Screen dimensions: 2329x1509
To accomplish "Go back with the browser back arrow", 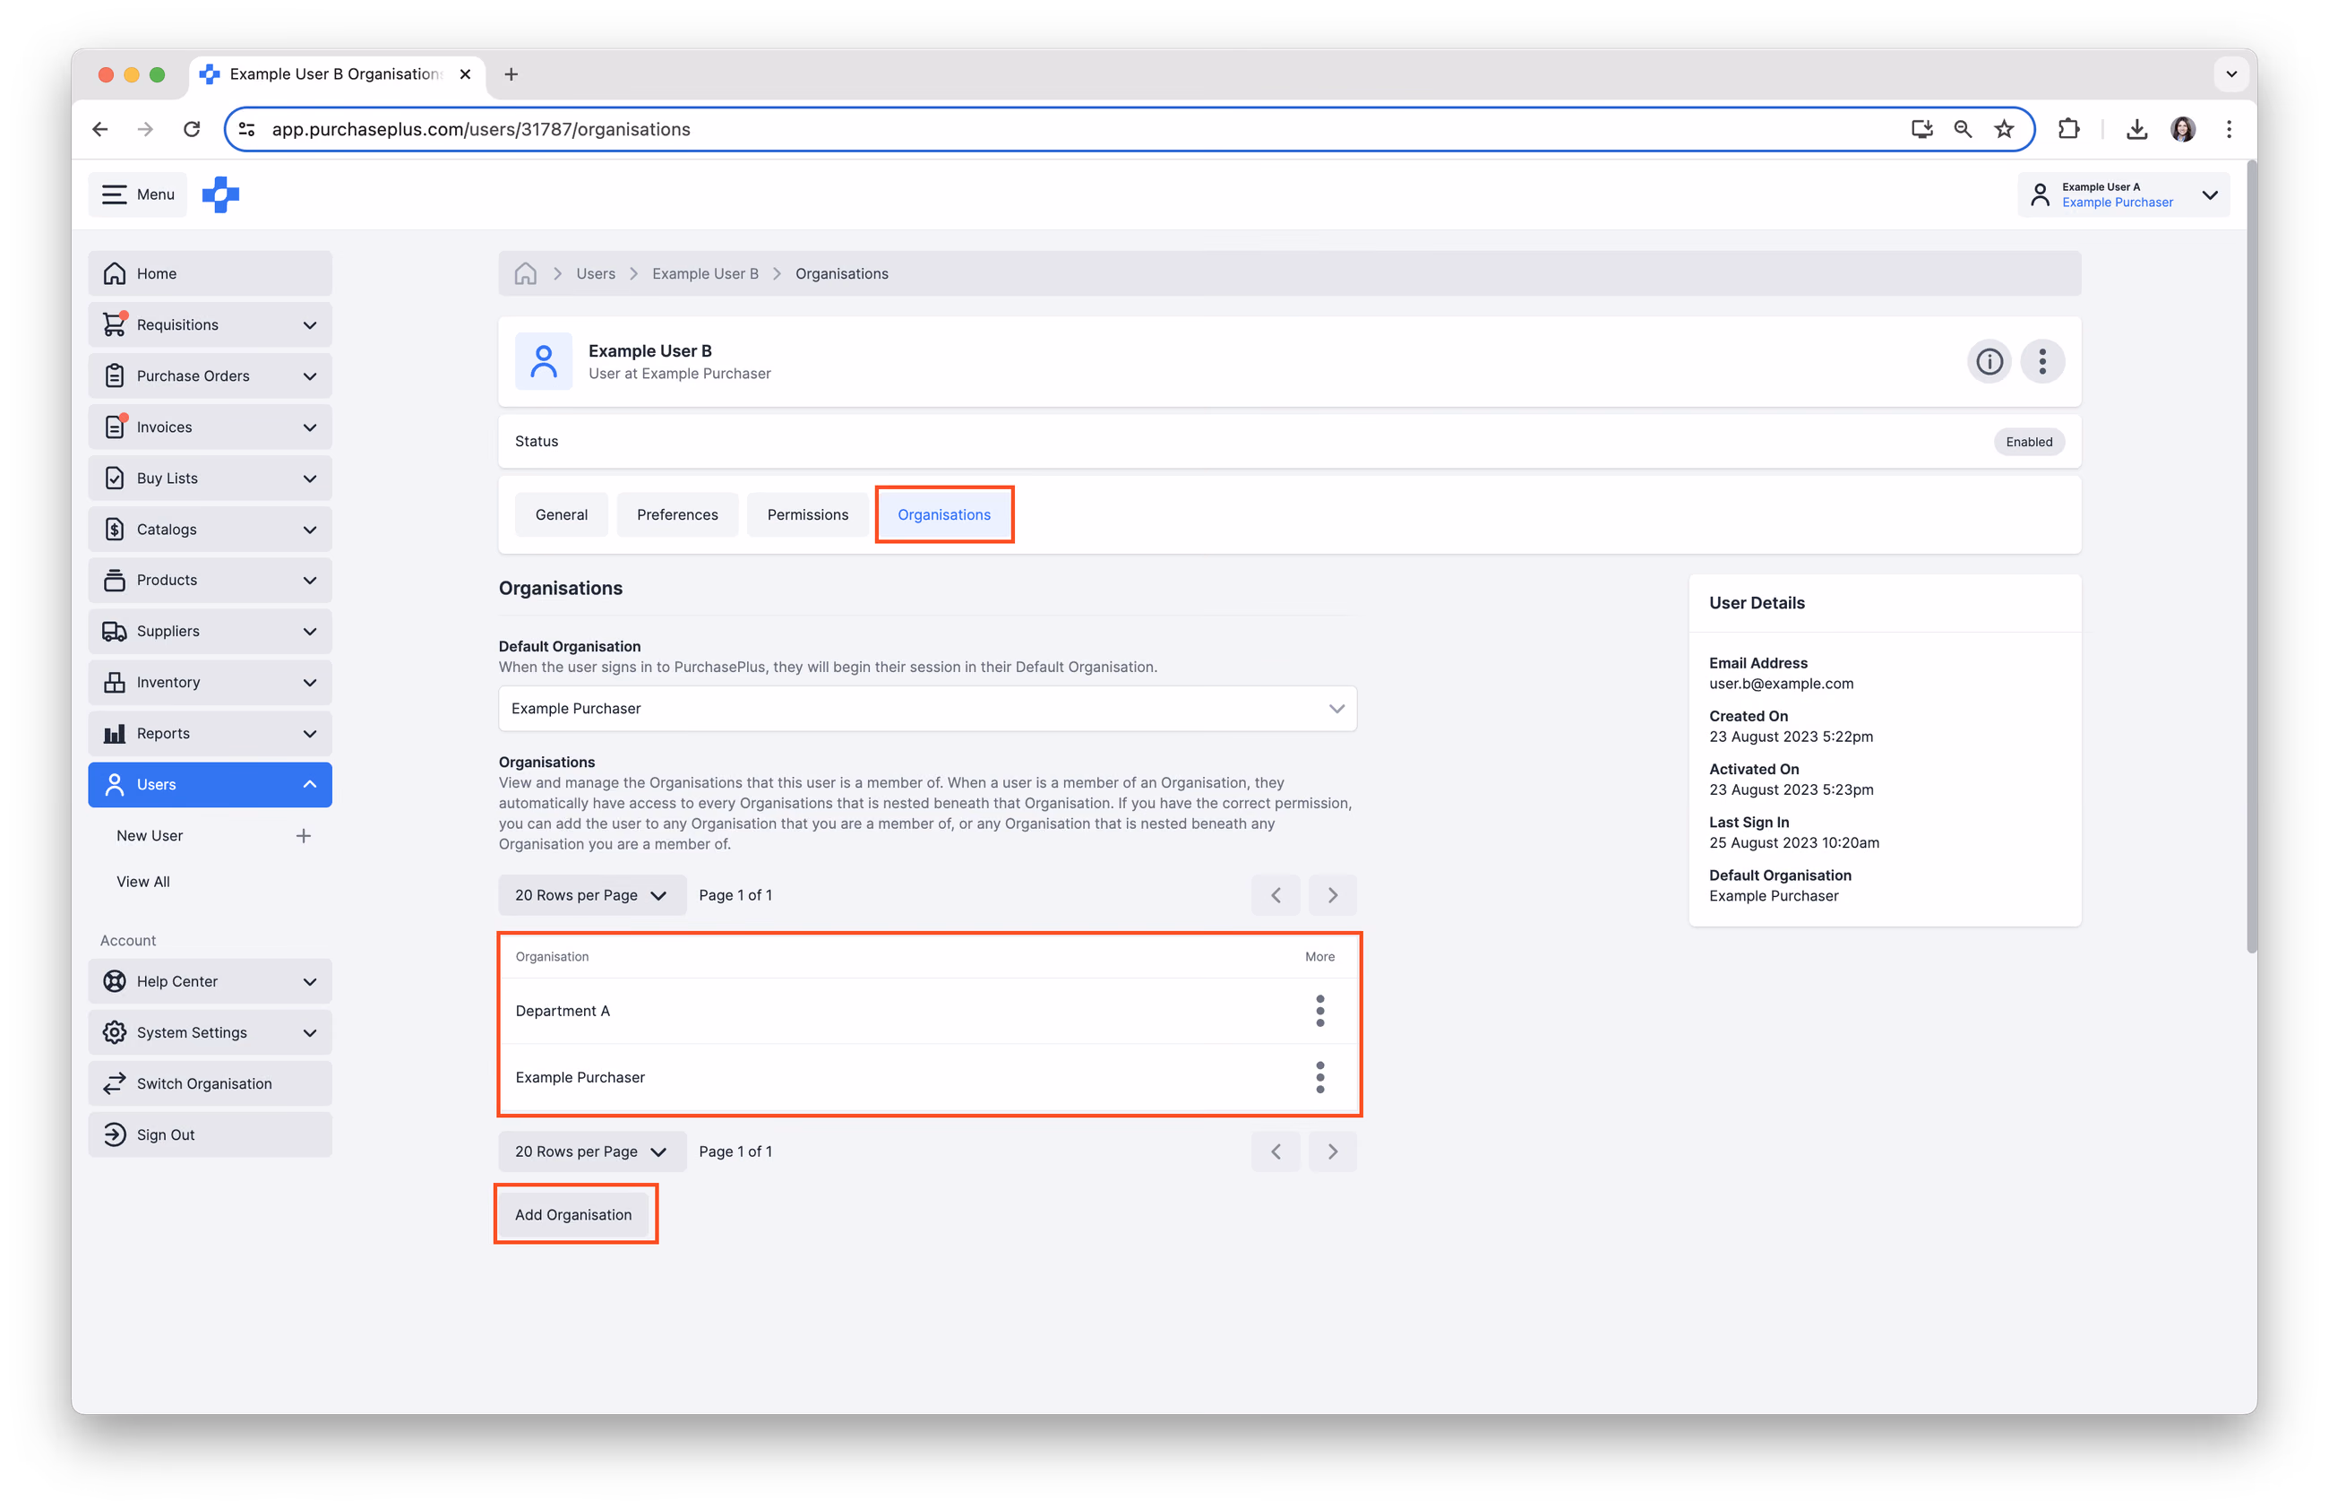I will pyautogui.click(x=101, y=129).
